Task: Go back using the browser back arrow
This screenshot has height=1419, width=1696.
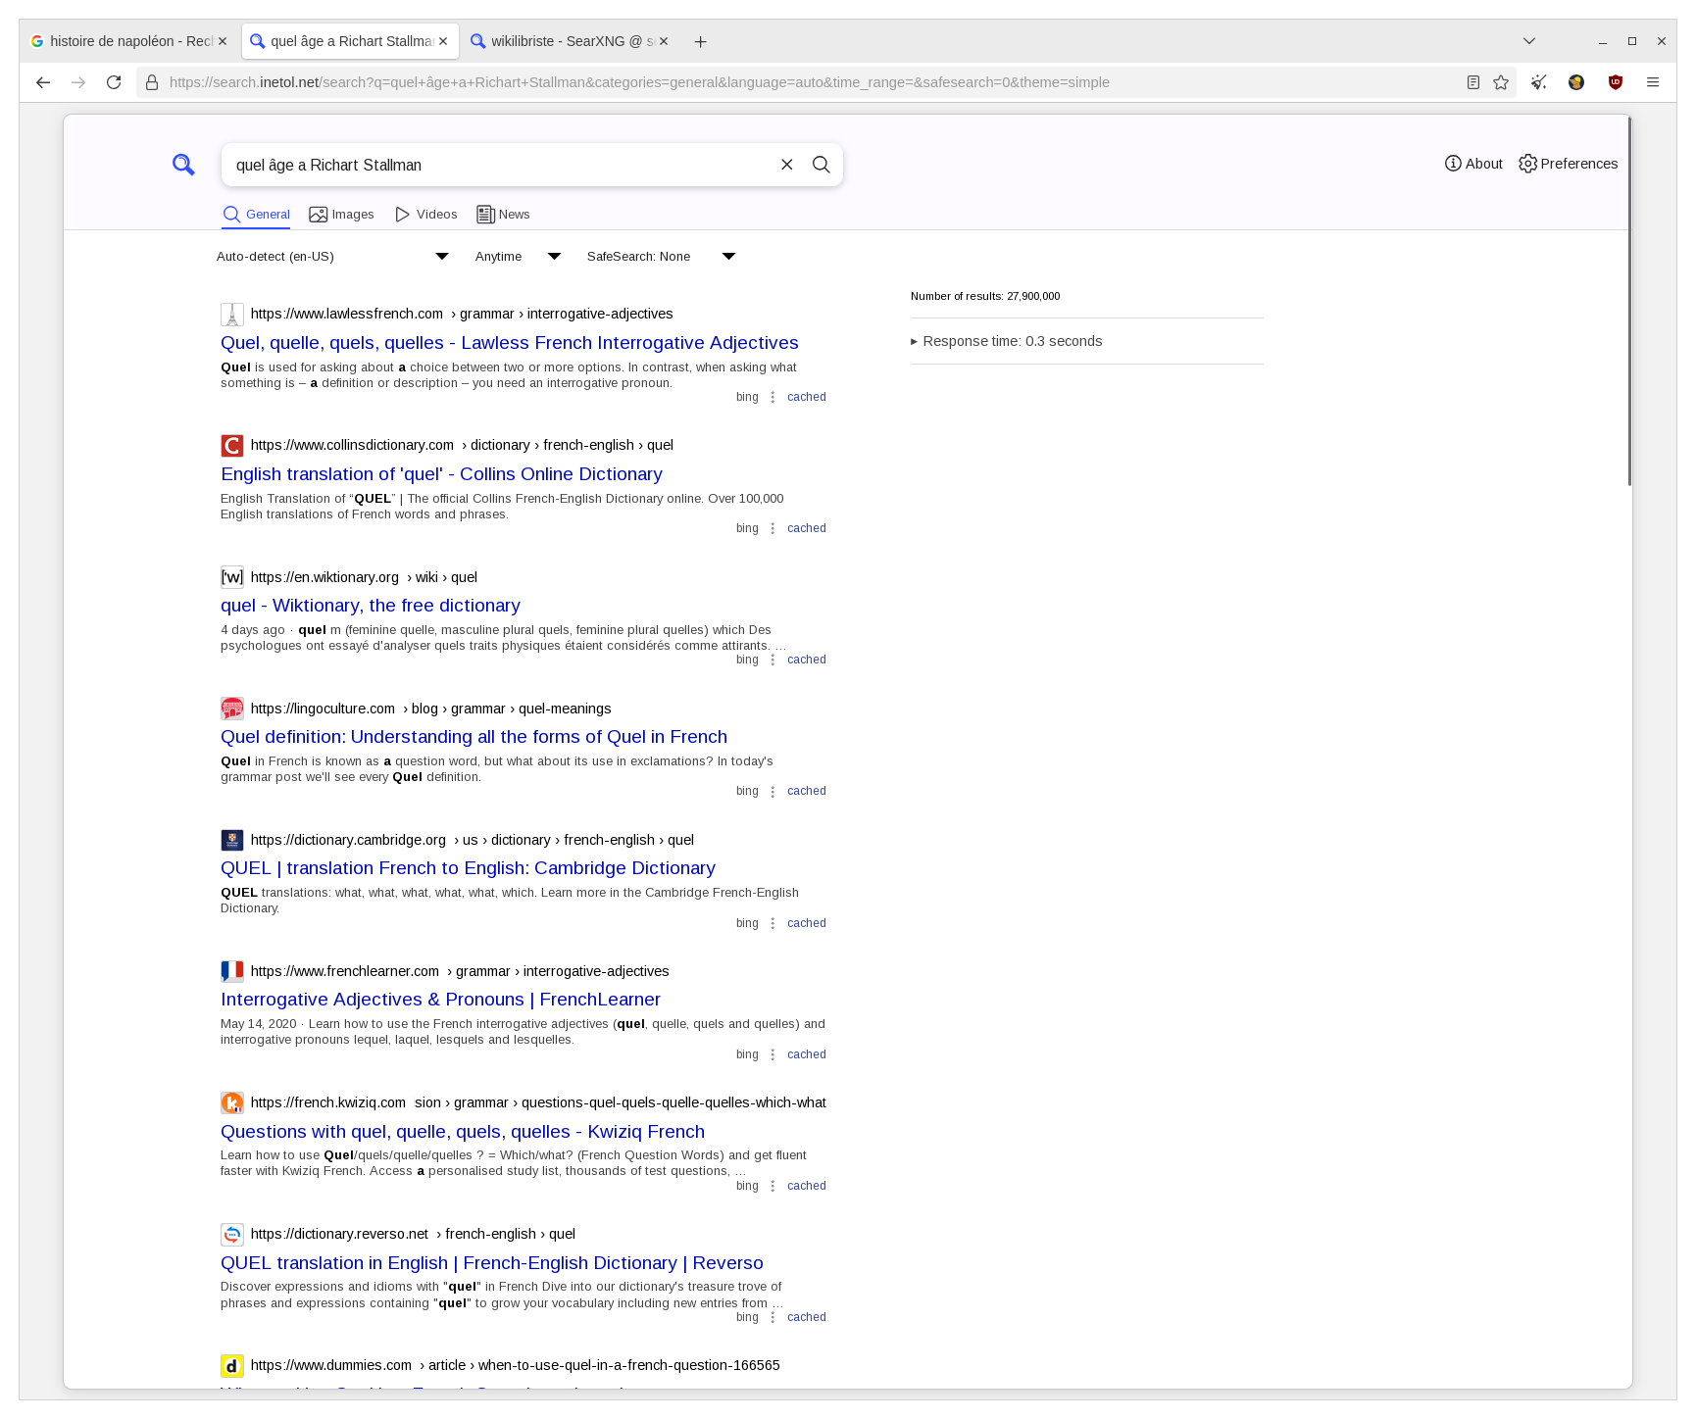Action: [43, 82]
